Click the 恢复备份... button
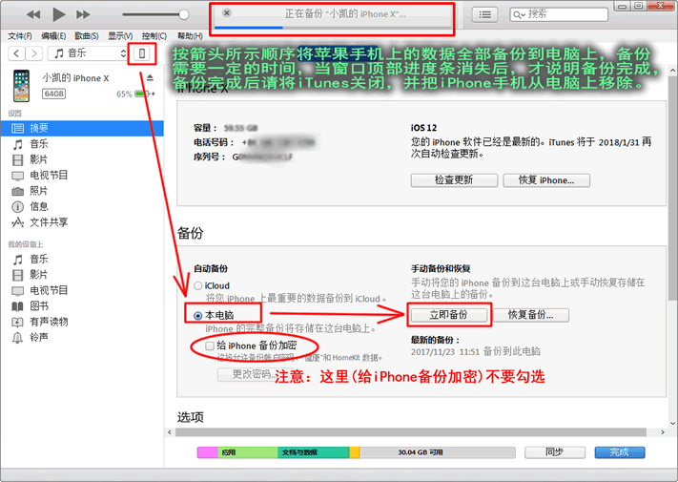The image size is (678, 482). click(x=531, y=315)
